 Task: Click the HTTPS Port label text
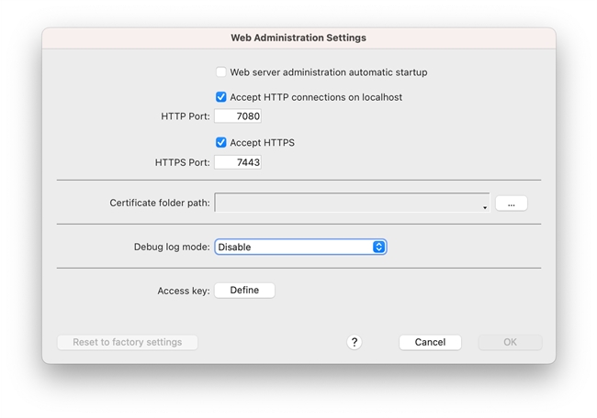click(x=182, y=162)
